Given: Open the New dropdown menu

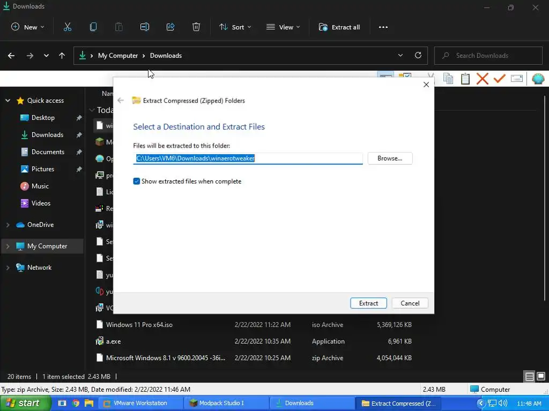Looking at the screenshot, I should [28, 27].
